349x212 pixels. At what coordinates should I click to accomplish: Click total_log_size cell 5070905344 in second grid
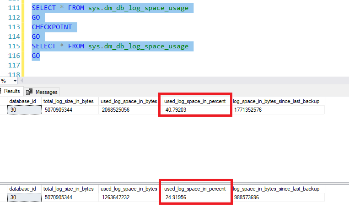(58, 197)
